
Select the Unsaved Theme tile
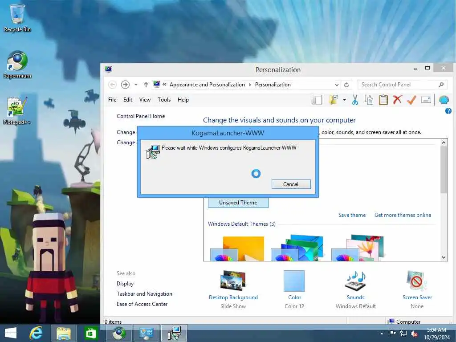tap(238, 203)
